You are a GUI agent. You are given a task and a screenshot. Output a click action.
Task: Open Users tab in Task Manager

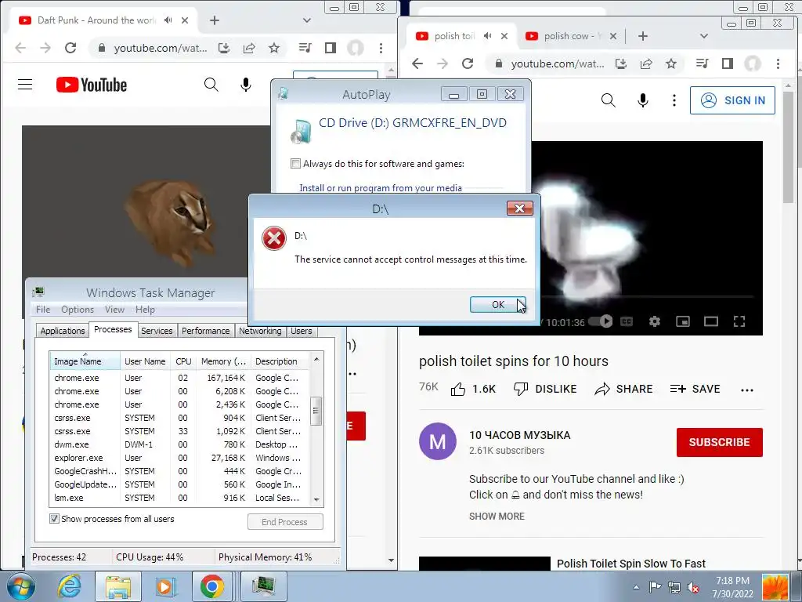pyautogui.click(x=302, y=331)
